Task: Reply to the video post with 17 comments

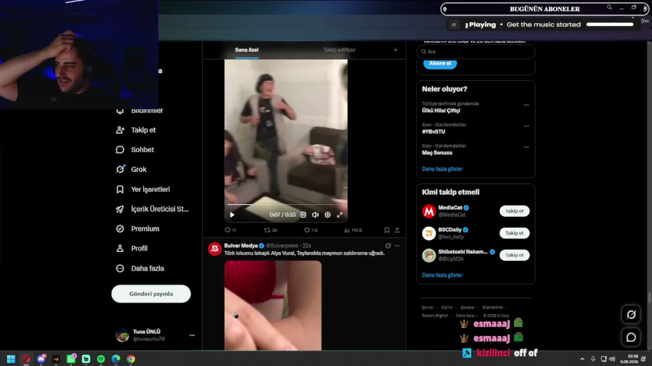Action: point(230,230)
